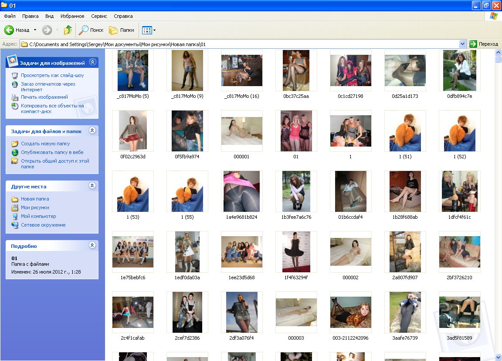This screenshot has height=361, width=502.
Task: Click the computer icon beside Мой компьютер
Action: pyautogui.click(x=15, y=216)
